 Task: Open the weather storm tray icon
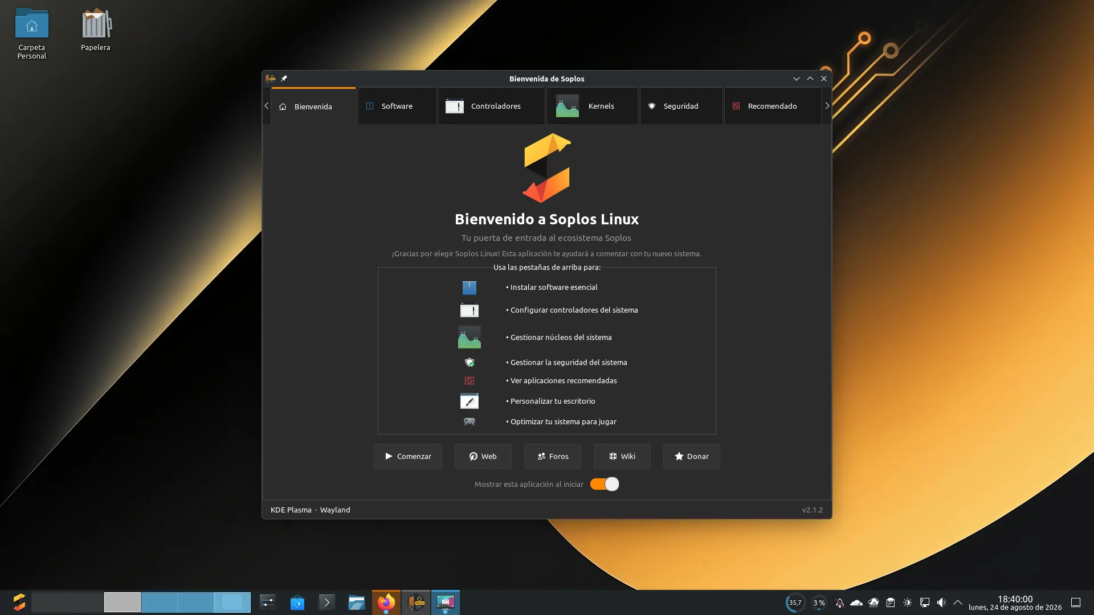click(873, 602)
